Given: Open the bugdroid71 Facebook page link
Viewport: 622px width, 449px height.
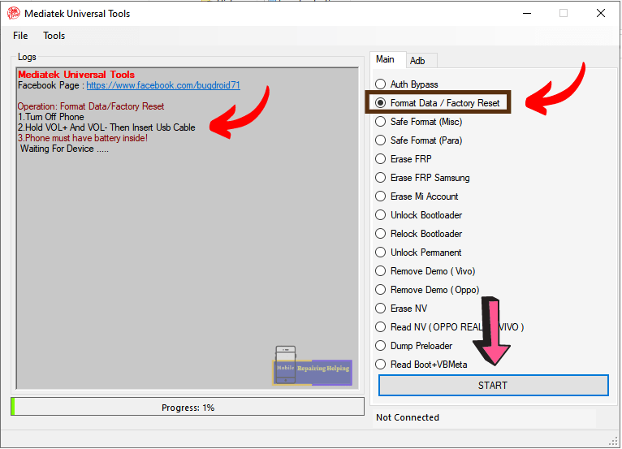Looking at the screenshot, I should pyautogui.click(x=163, y=85).
